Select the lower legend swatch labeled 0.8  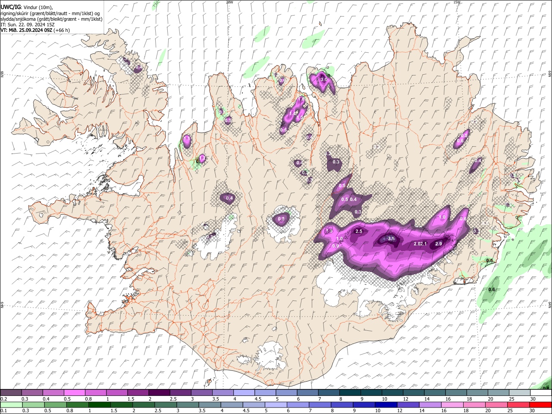click(x=77, y=405)
